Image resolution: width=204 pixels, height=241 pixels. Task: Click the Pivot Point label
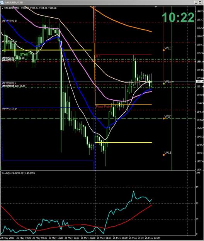[103, 106]
